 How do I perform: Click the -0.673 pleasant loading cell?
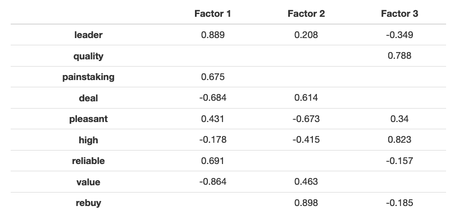306,119
